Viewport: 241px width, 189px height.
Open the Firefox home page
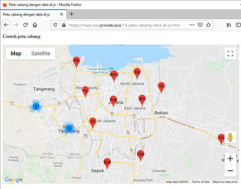pyautogui.click(x=35, y=25)
